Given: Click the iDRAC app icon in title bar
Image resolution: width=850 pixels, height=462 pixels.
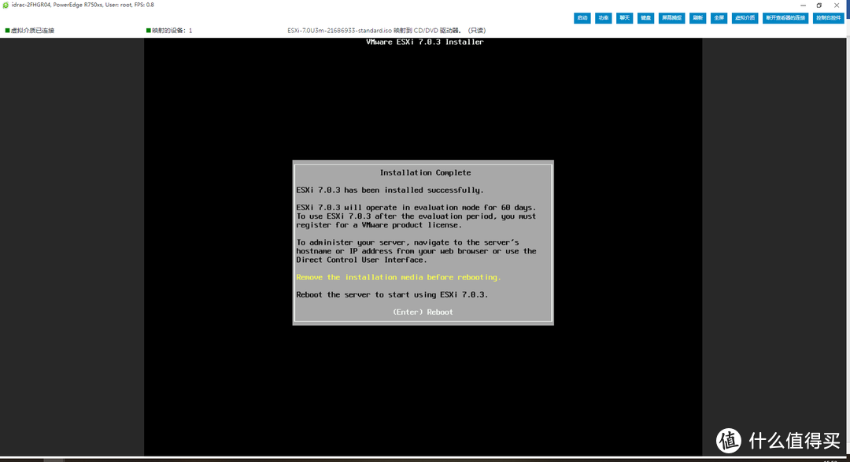Looking at the screenshot, I should coord(6,5).
